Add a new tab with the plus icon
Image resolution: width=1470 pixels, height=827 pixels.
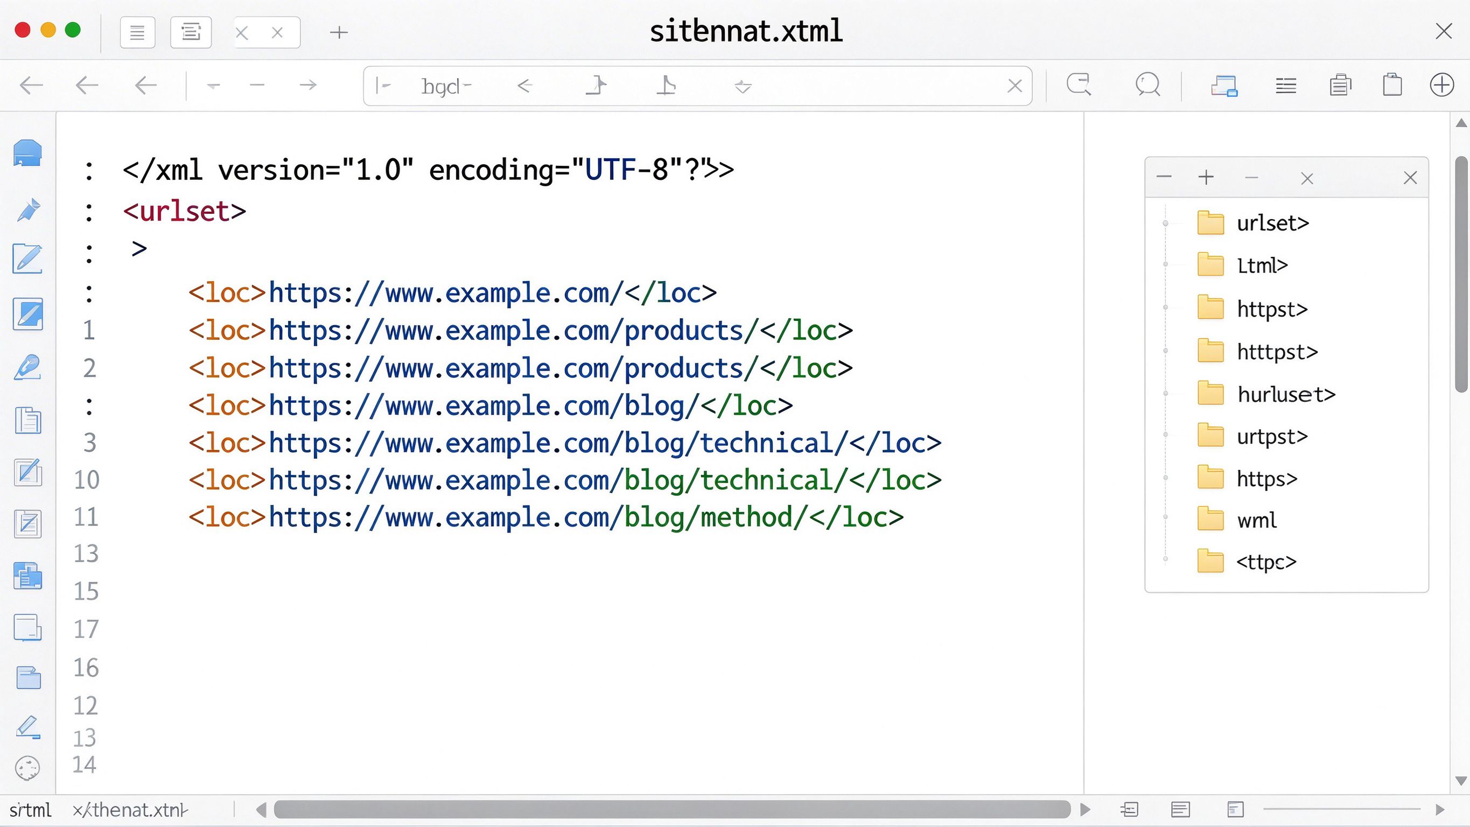pos(339,32)
